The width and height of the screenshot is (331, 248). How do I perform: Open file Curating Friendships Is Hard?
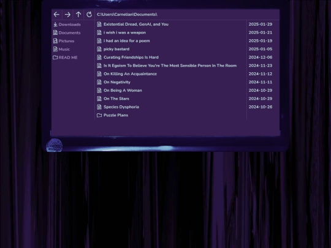131,57
